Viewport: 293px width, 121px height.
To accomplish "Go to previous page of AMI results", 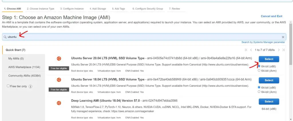I will click(251, 50).
